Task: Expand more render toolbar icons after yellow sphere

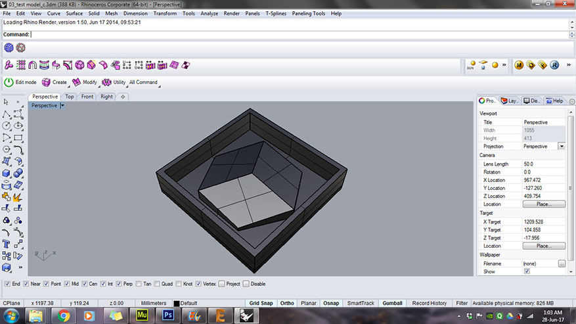Action: pyautogui.click(x=504, y=65)
